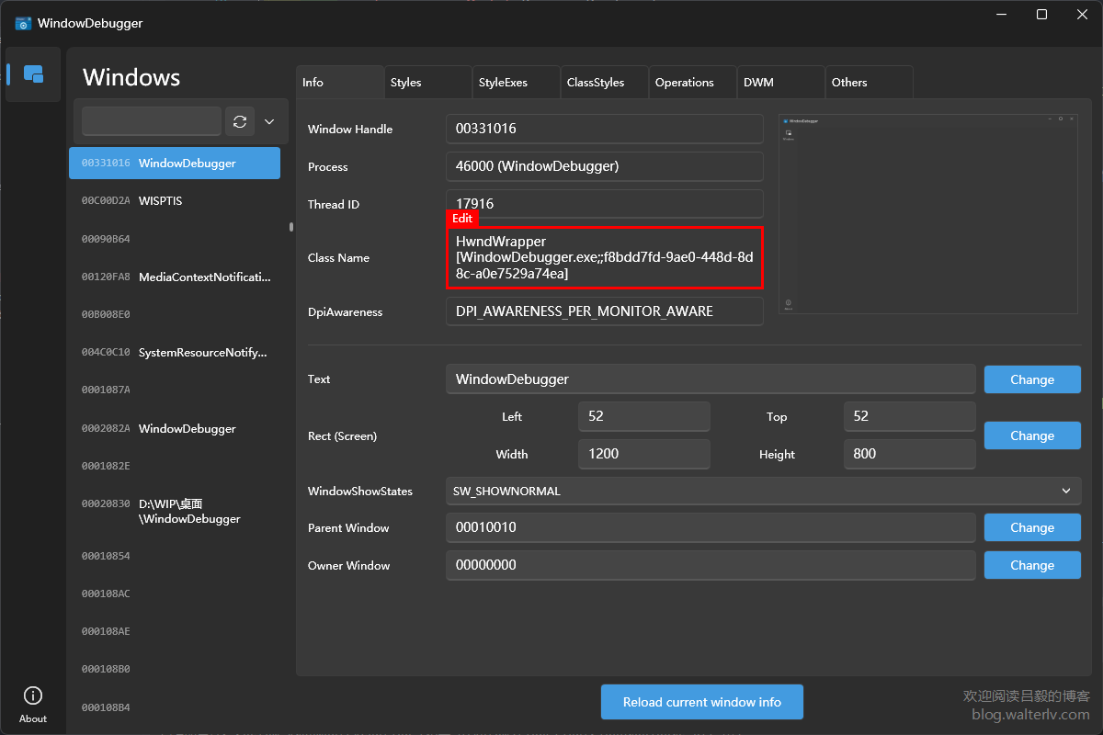1103x735 pixels.
Task: Click the Parent Window field
Action: pyautogui.click(x=711, y=528)
